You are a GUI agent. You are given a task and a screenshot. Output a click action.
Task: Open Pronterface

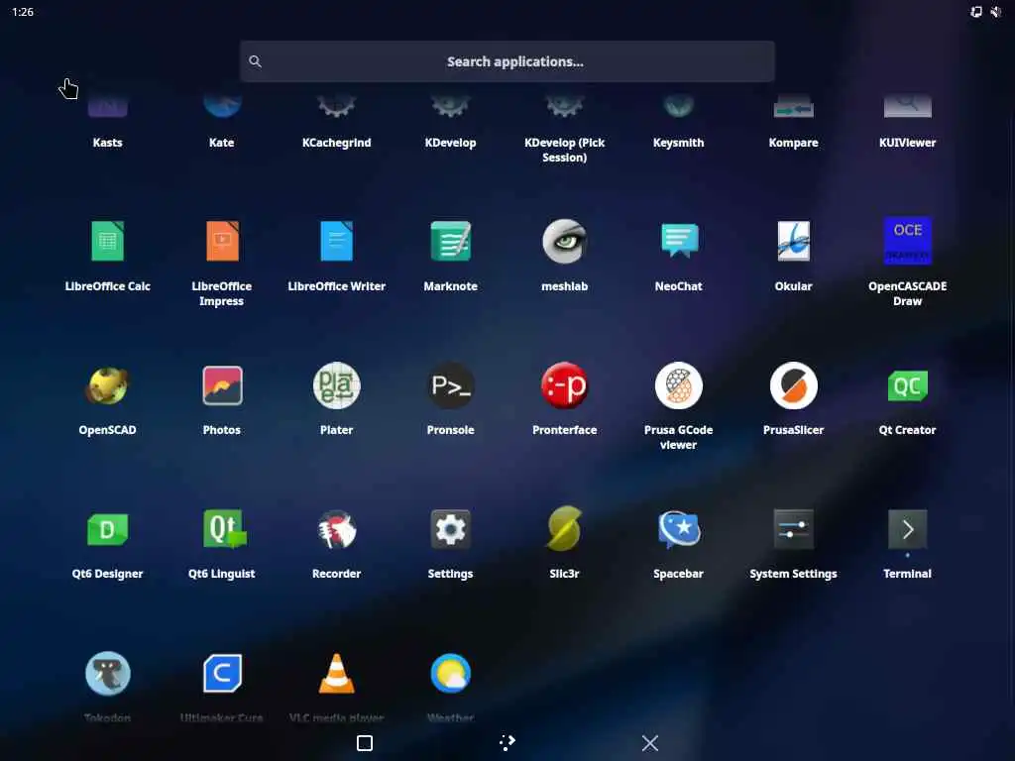(x=564, y=400)
